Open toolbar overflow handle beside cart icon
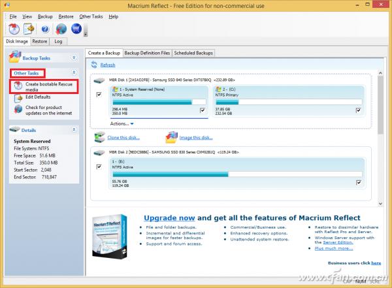Image resolution: width=392 pixels, height=288 pixels. click(x=86, y=30)
